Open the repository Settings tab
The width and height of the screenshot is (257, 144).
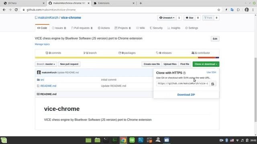[192, 28]
